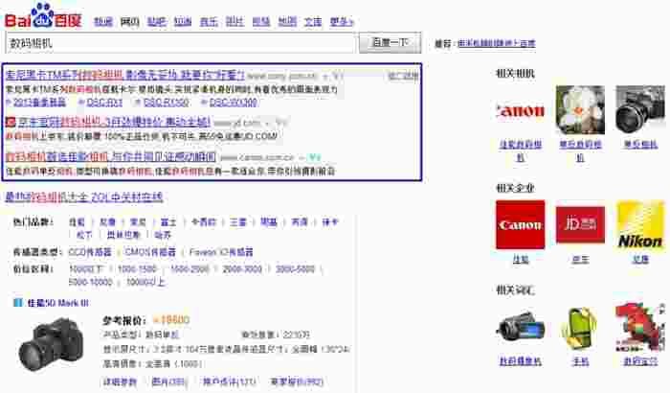
Task: Click the 百度一下 search button
Action: (391, 42)
